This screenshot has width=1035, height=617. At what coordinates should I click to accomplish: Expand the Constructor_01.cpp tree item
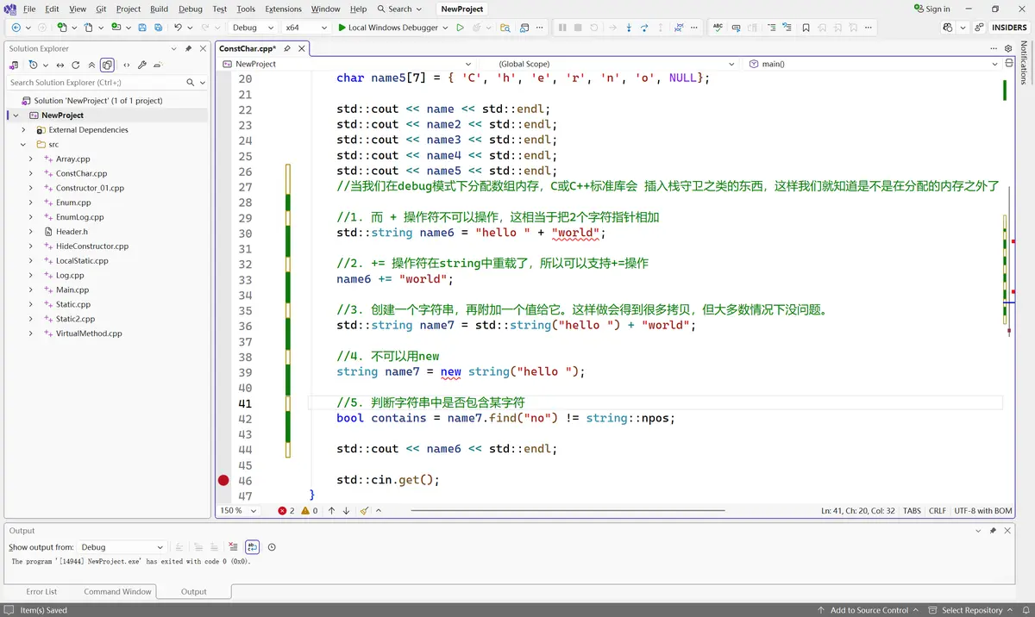pyautogui.click(x=30, y=188)
